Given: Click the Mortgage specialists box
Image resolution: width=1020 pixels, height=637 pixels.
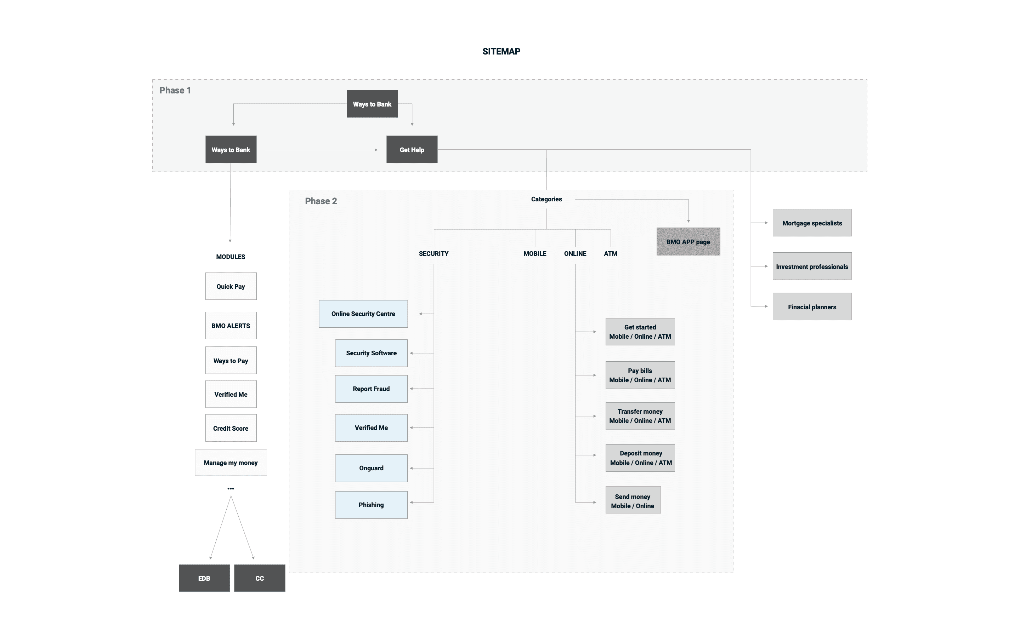Looking at the screenshot, I should [x=811, y=223].
